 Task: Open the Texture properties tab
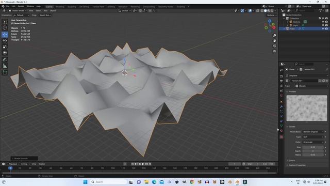pos(282,137)
